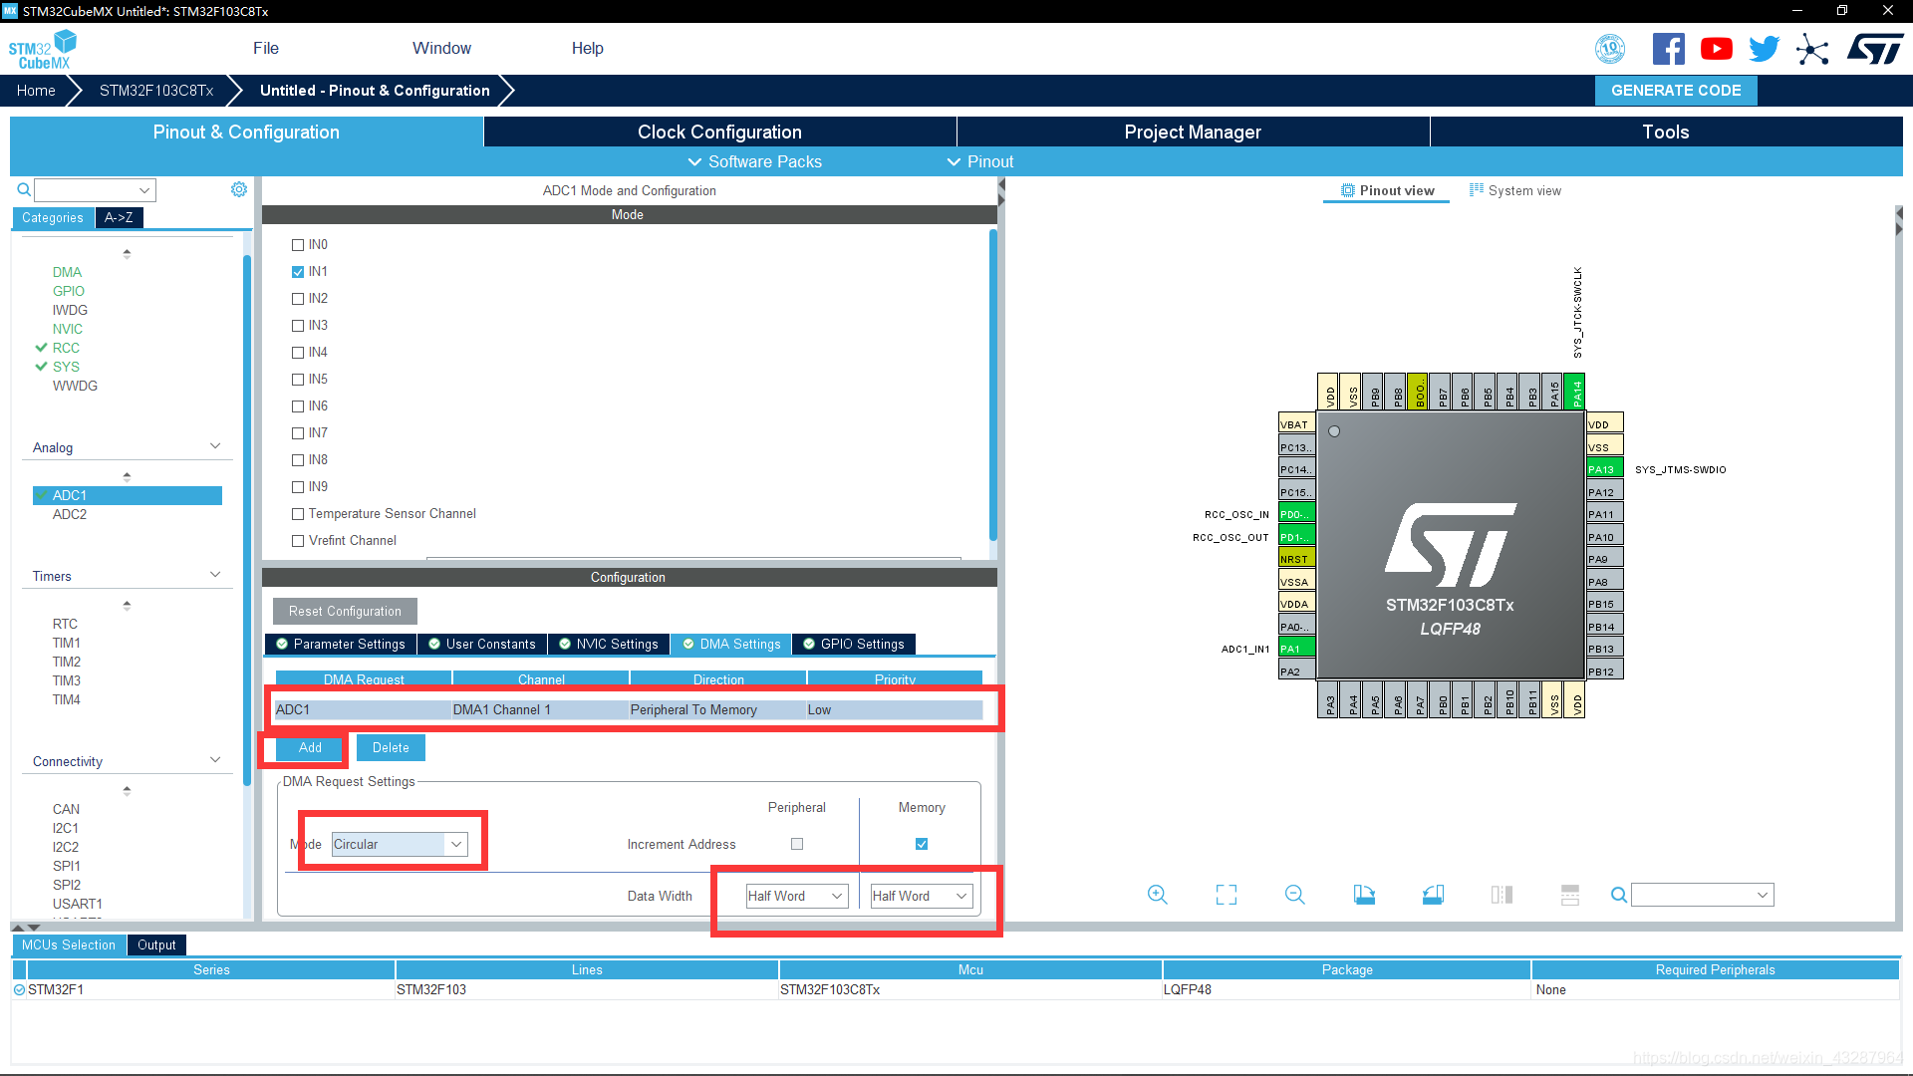Open the peripheral search combo box
The width and height of the screenshot is (1913, 1076).
pos(95,189)
